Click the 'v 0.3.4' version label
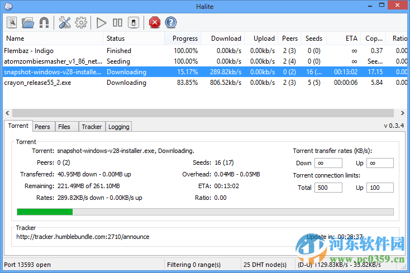Screen dimensions: 410x273 394,126
